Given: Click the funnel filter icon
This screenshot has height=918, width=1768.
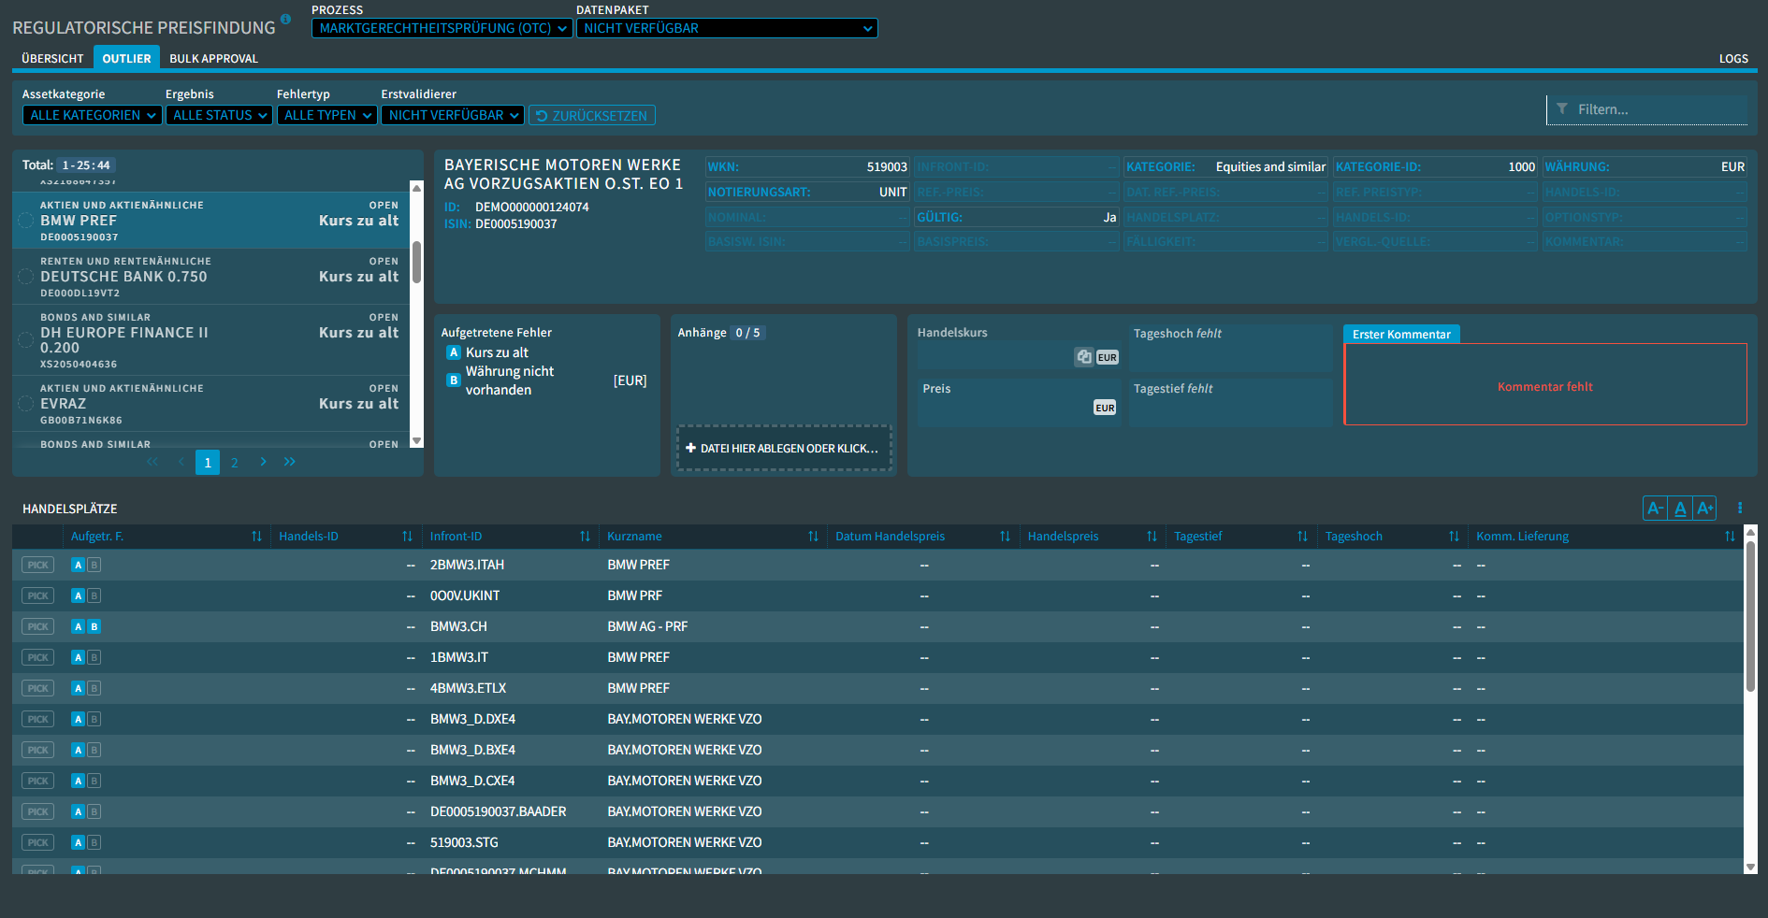Looking at the screenshot, I should coord(1561,109).
